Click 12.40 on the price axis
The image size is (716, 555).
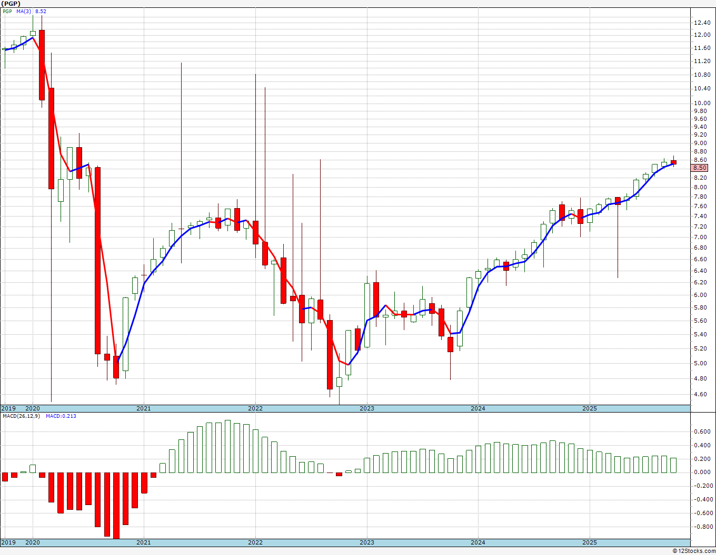(702, 23)
